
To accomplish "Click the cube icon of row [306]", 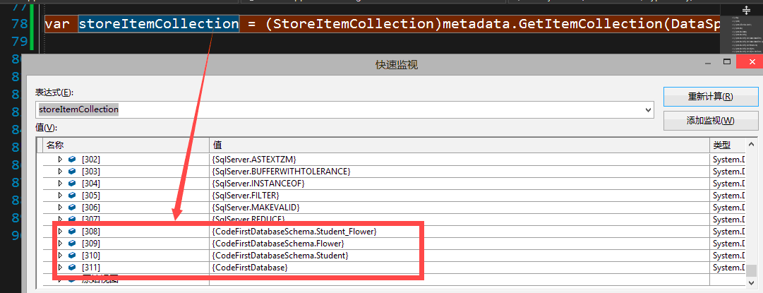I will 72,208.
